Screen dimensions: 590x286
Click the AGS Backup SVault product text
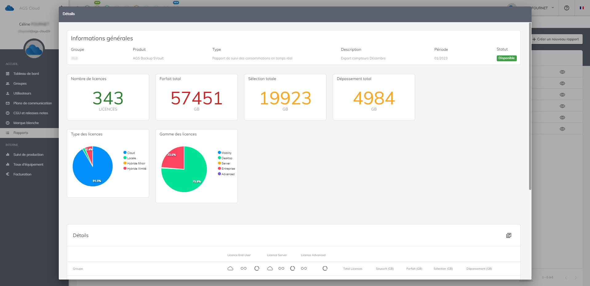[x=148, y=58]
